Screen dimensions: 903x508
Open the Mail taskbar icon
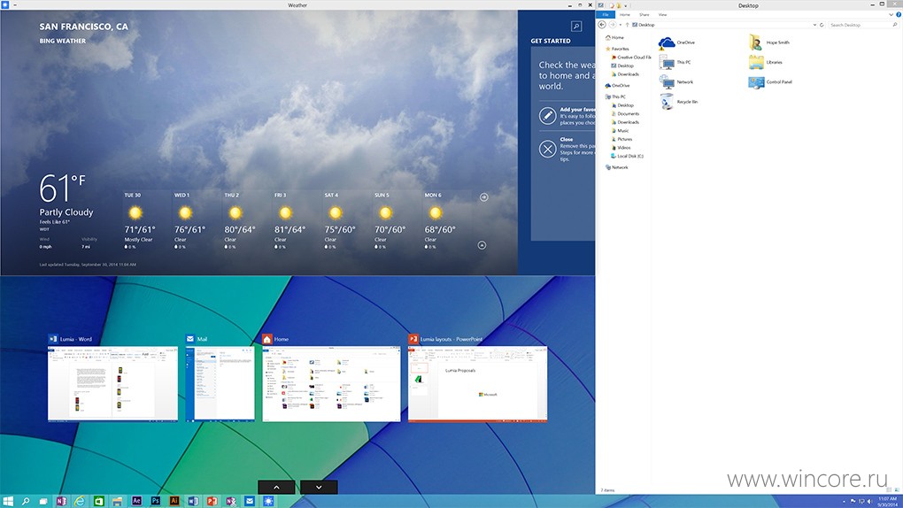pos(250,501)
